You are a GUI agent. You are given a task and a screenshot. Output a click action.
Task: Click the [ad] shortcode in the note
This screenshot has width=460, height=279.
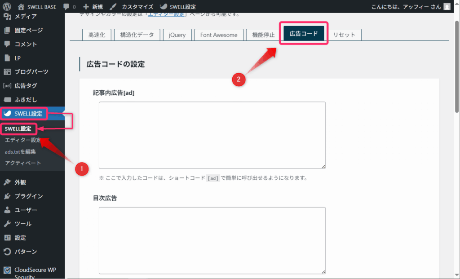tap(212, 178)
